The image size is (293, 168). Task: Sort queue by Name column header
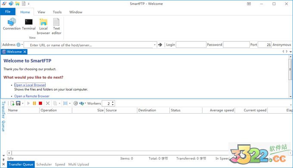pyautogui.click(x=23, y=110)
